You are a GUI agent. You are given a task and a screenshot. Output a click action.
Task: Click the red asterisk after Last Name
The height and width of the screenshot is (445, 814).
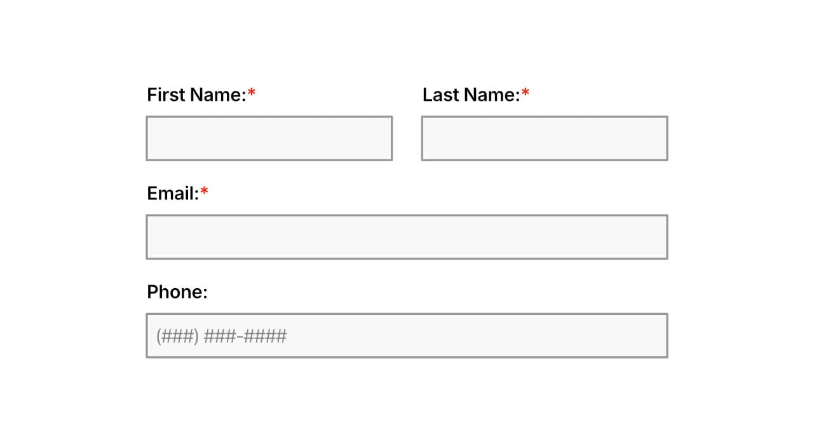point(527,91)
